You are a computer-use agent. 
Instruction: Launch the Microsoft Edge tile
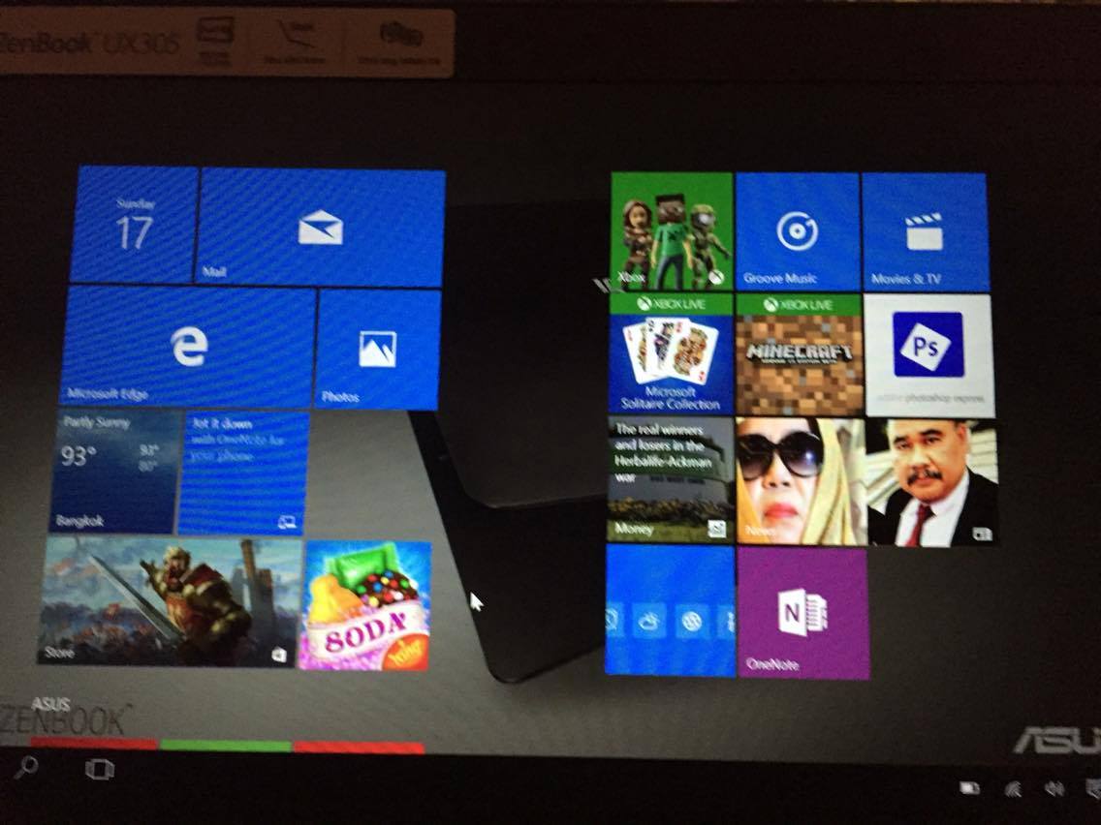click(x=188, y=347)
